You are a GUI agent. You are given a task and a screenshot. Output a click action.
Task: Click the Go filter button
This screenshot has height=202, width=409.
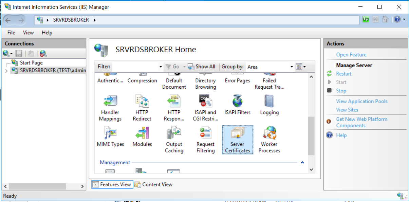pos(172,67)
